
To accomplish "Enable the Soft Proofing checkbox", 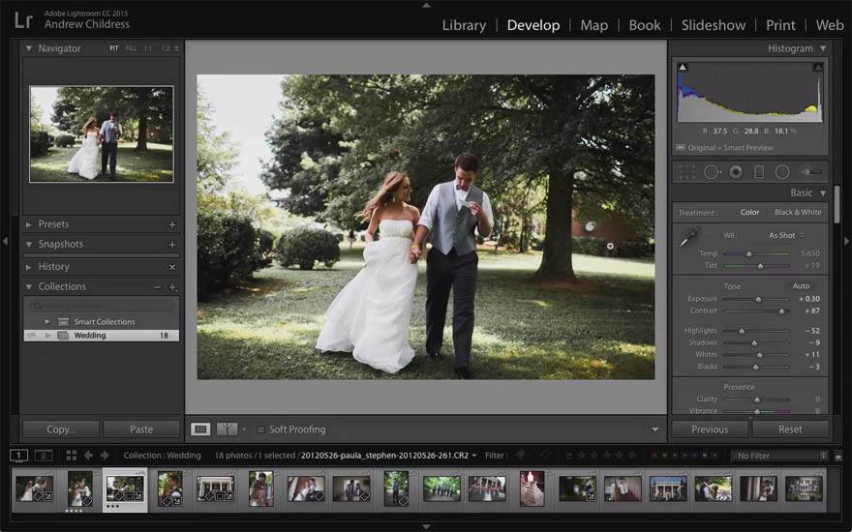I will 260,429.
